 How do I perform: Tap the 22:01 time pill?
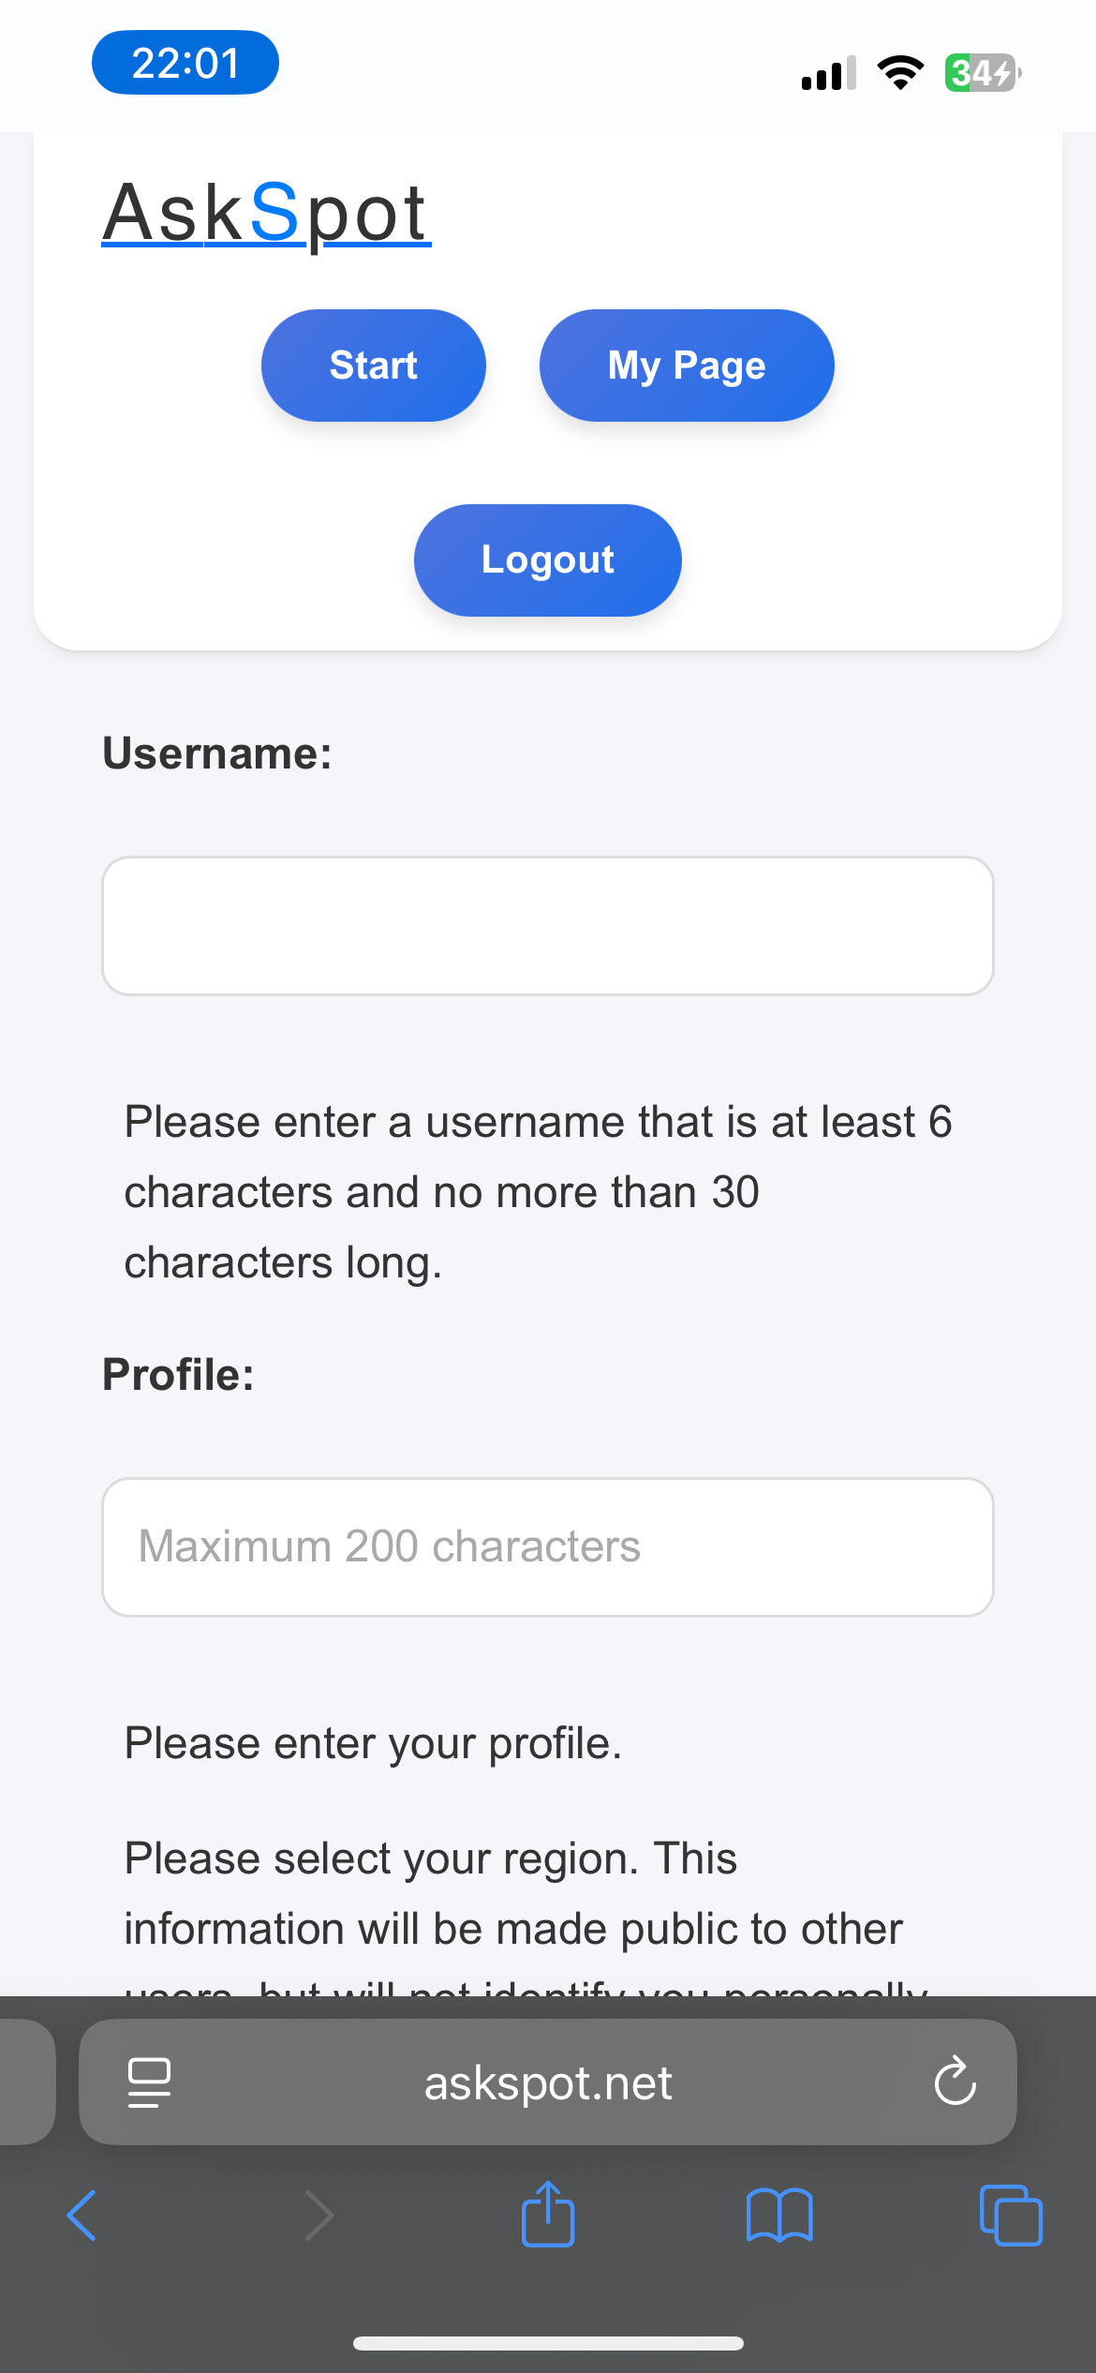click(x=185, y=63)
